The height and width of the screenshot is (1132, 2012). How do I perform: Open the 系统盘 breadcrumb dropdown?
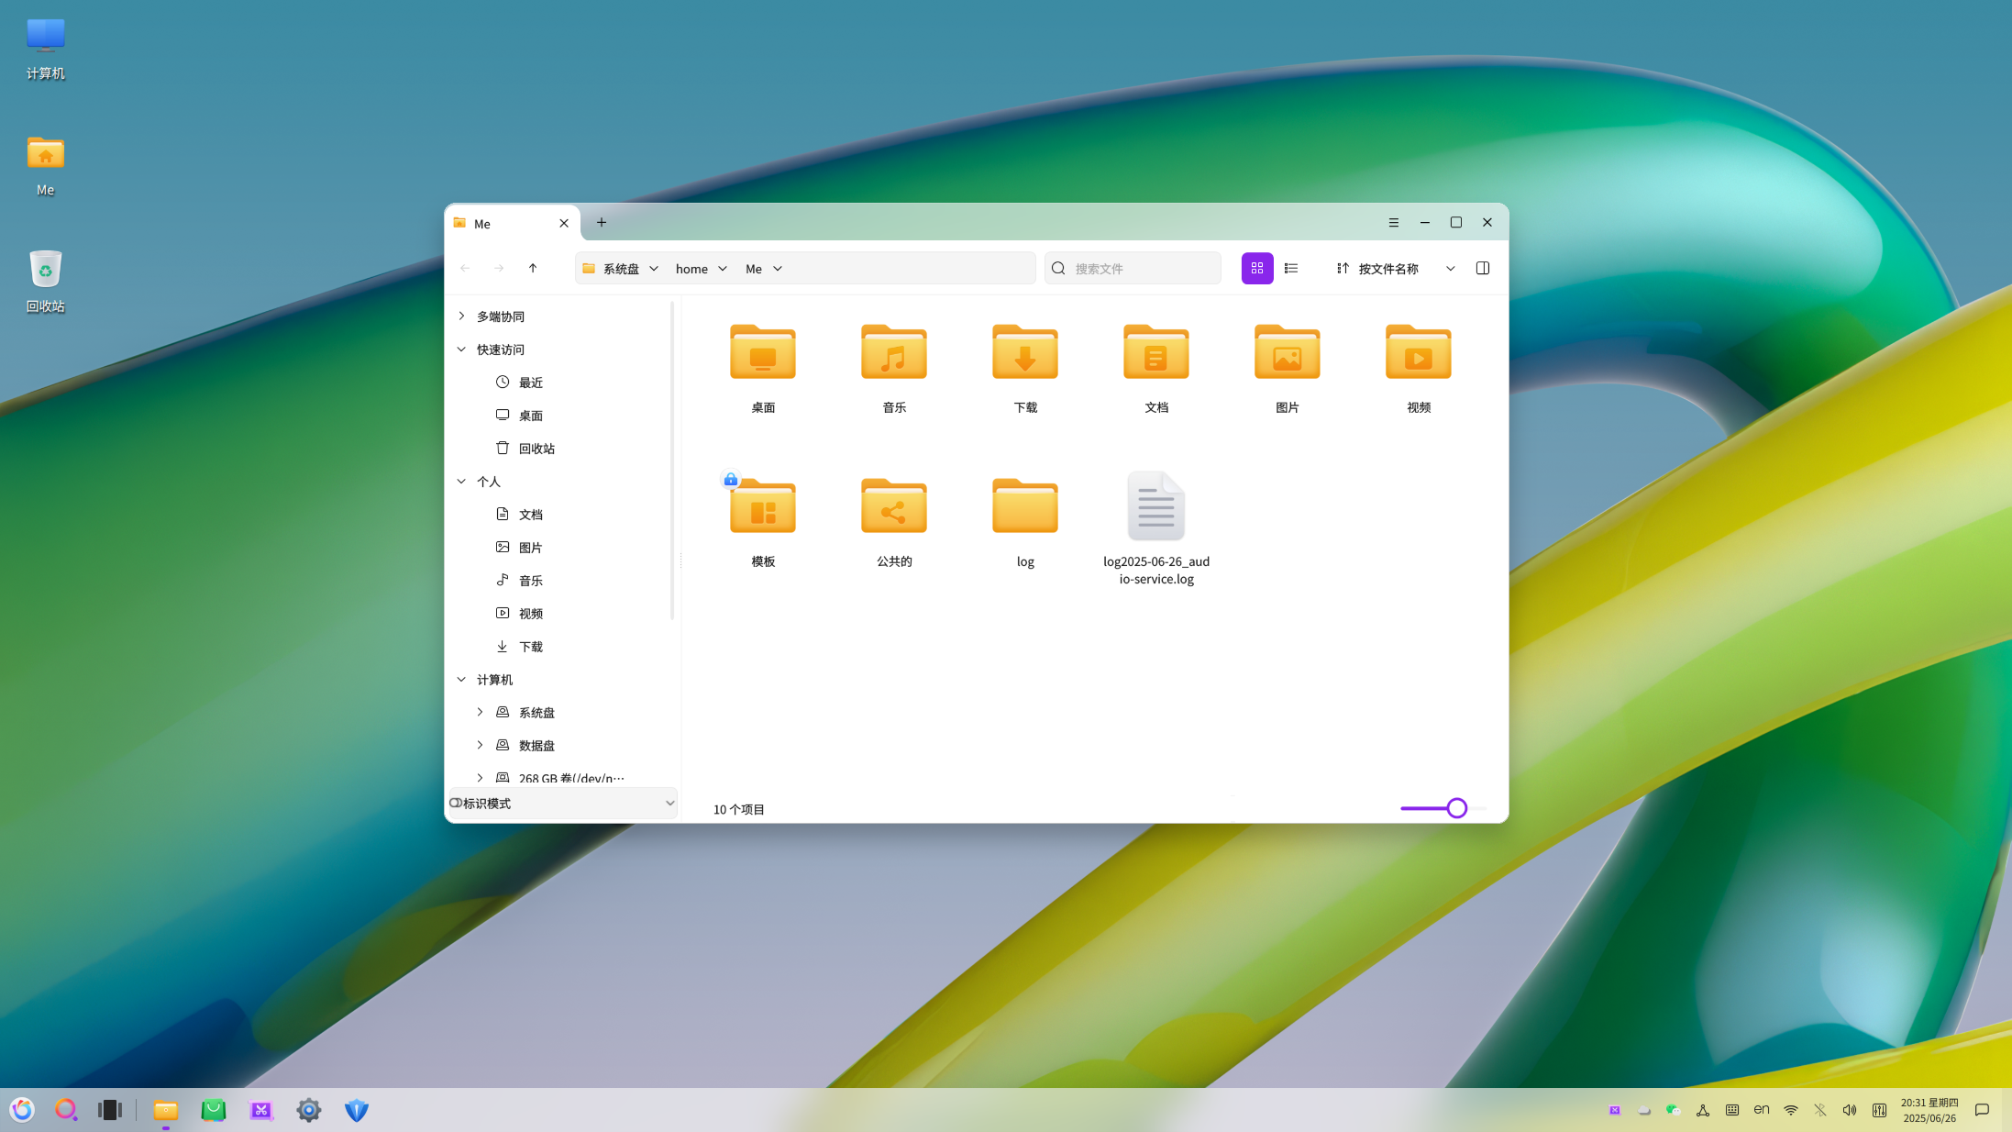[x=654, y=269]
